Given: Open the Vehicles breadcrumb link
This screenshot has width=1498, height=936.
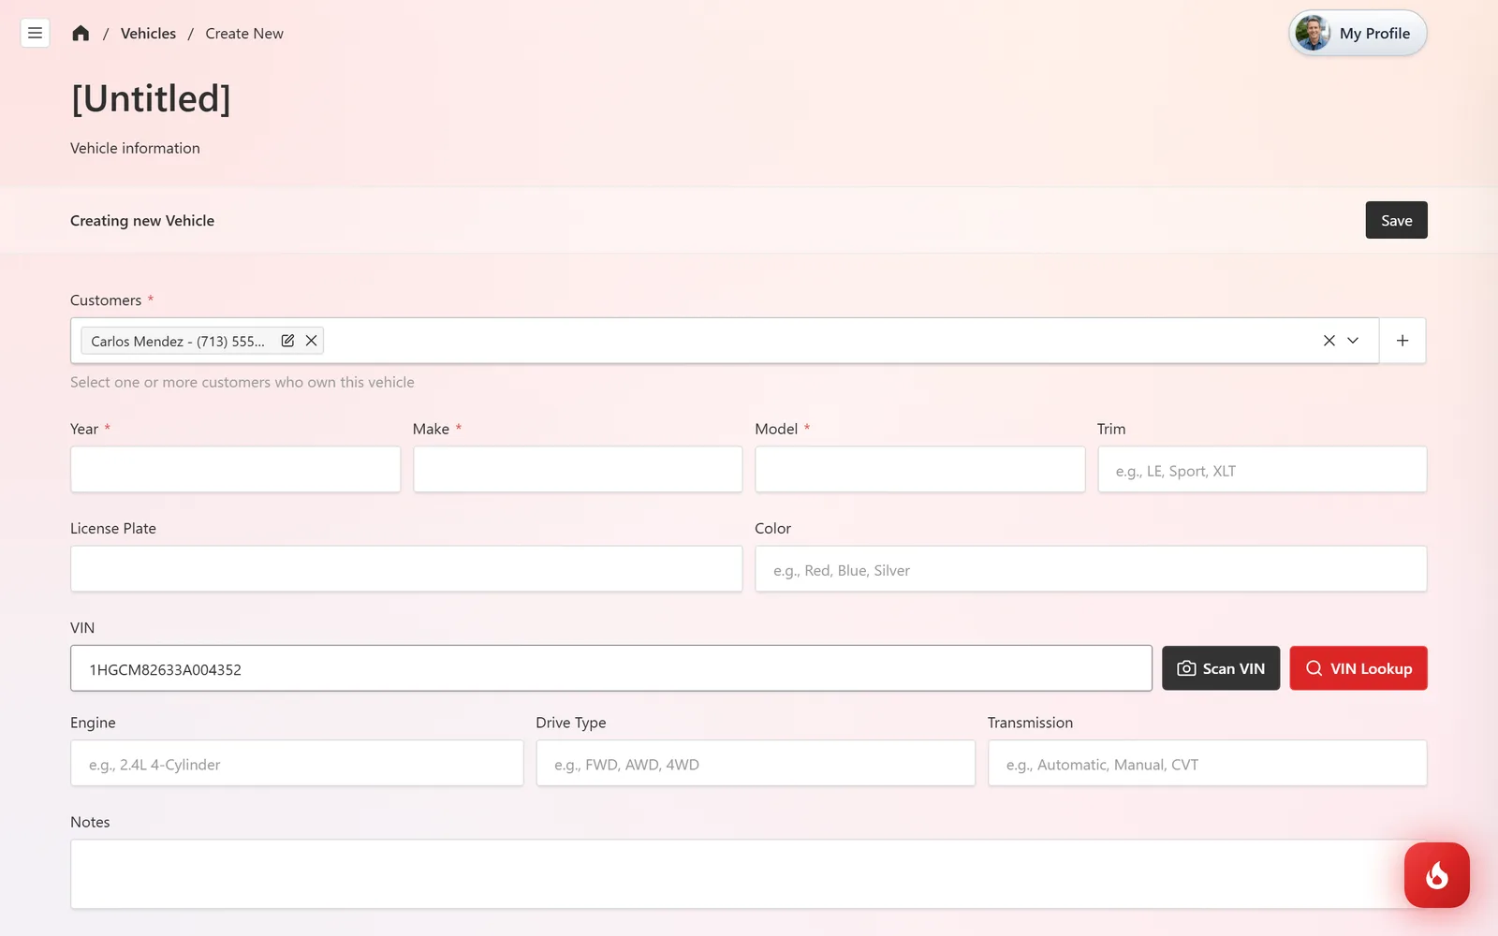Looking at the screenshot, I should coord(148,34).
